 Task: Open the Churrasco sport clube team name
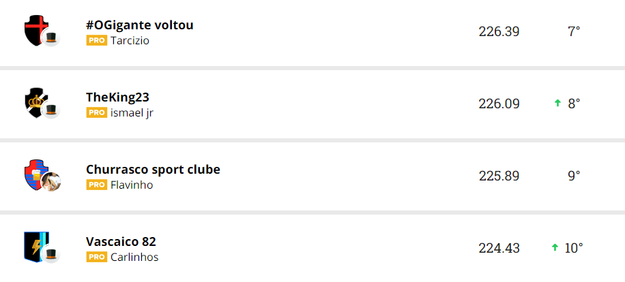point(153,169)
